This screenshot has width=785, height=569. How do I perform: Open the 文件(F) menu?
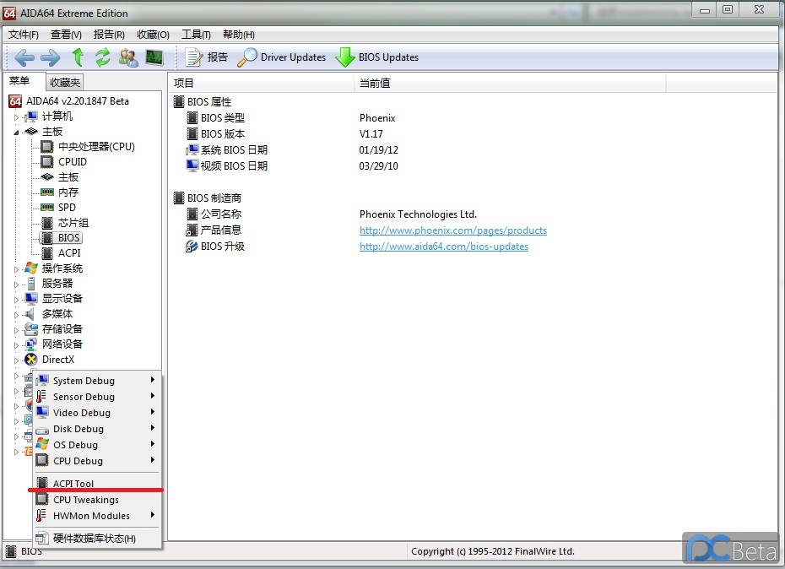[24, 34]
